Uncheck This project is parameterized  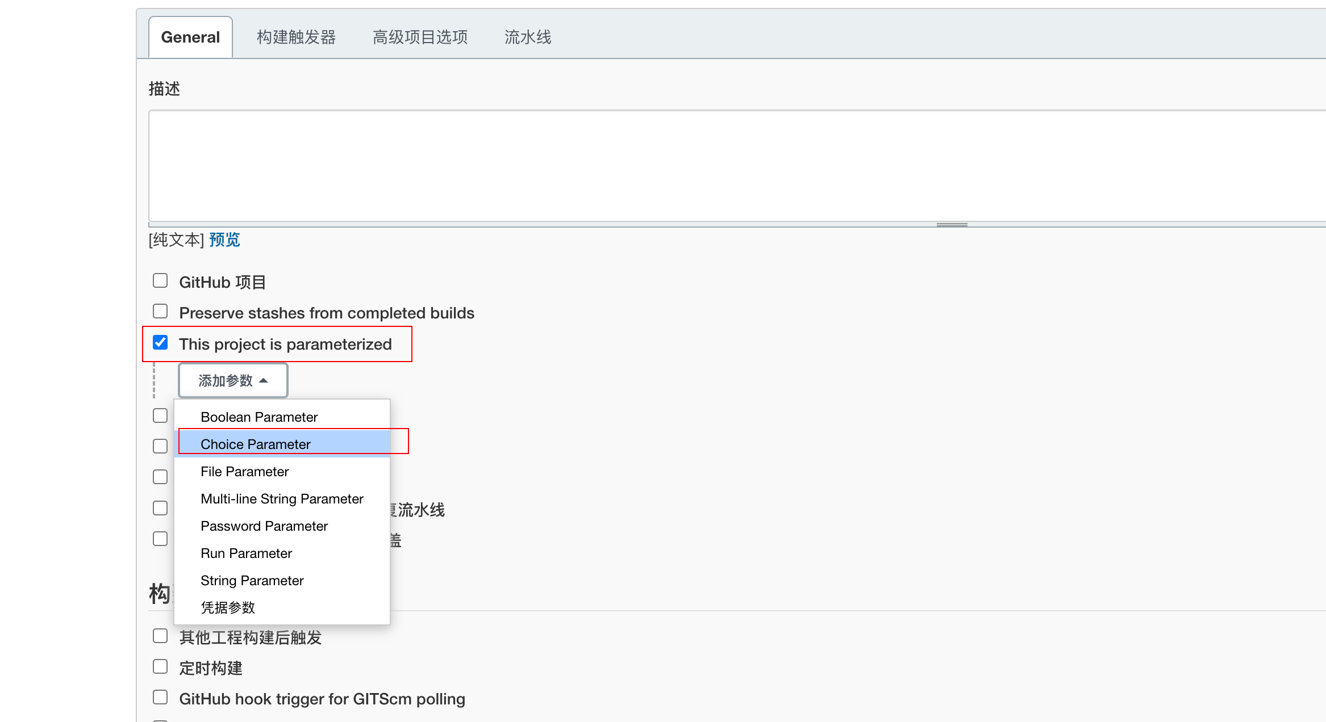(160, 343)
